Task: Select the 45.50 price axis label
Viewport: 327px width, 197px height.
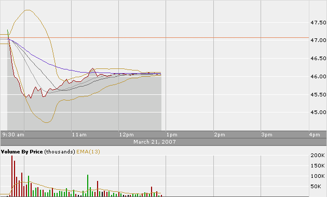Action: pyautogui.click(x=318, y=94)
